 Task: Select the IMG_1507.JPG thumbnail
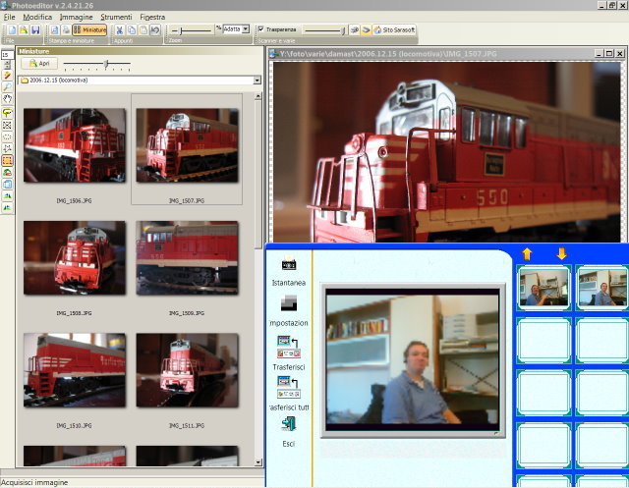click(187, 145)
